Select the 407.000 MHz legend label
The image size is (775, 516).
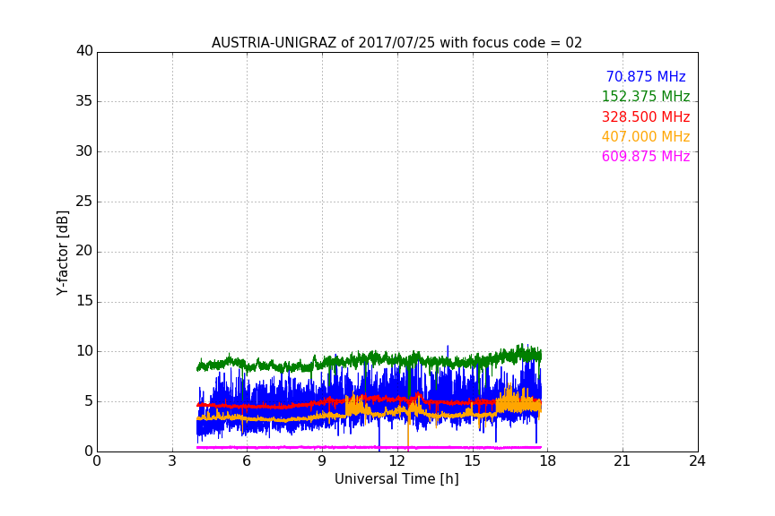(x=646, y=137)
